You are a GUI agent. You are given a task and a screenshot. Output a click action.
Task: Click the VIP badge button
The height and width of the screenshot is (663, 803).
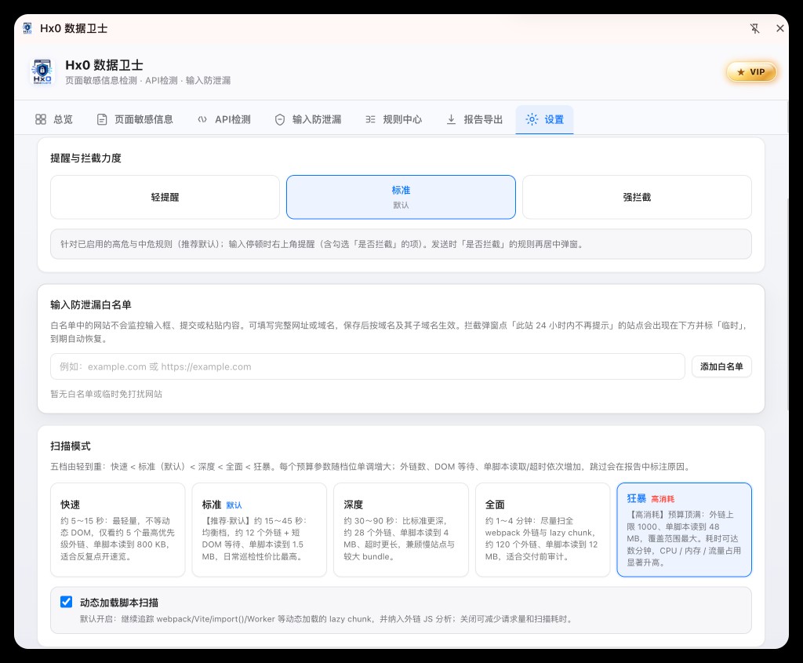click(751, 72)
